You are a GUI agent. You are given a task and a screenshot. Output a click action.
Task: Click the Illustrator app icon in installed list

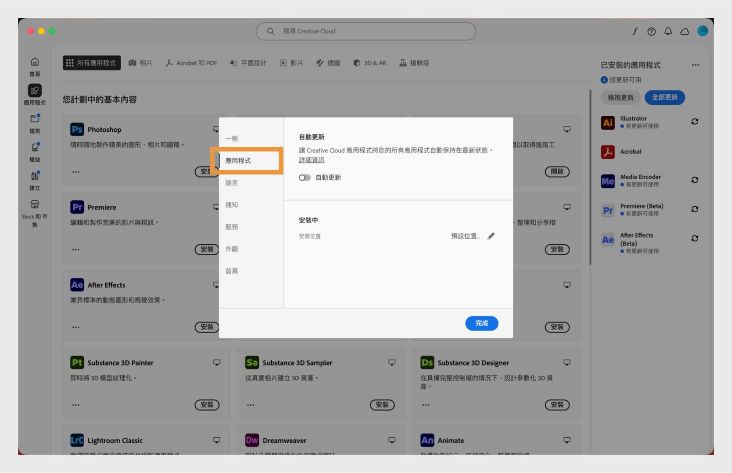608,123
